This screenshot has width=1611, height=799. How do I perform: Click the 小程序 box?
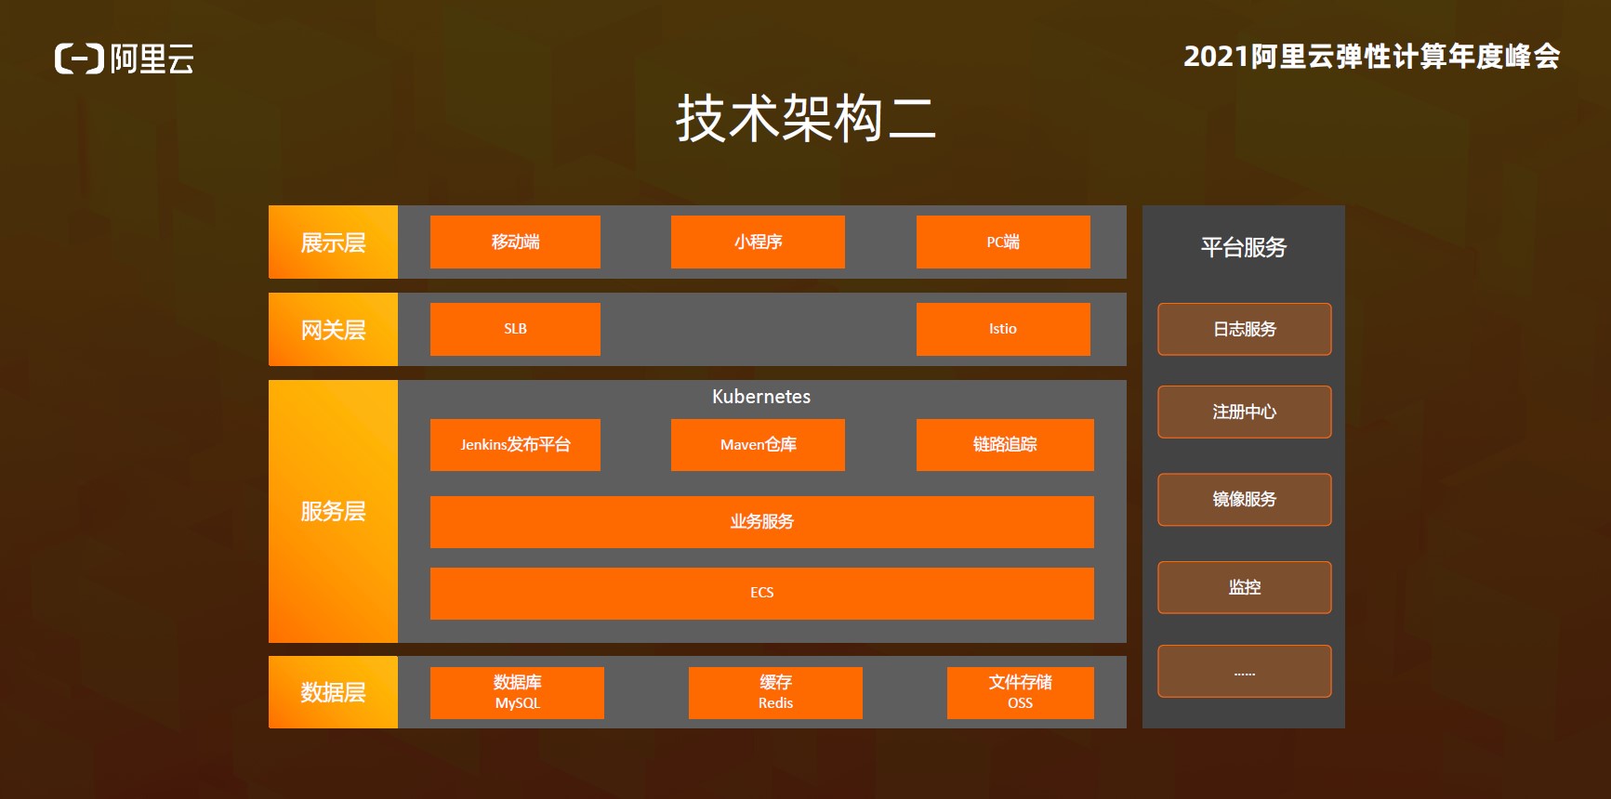click(x=758, y=242)
